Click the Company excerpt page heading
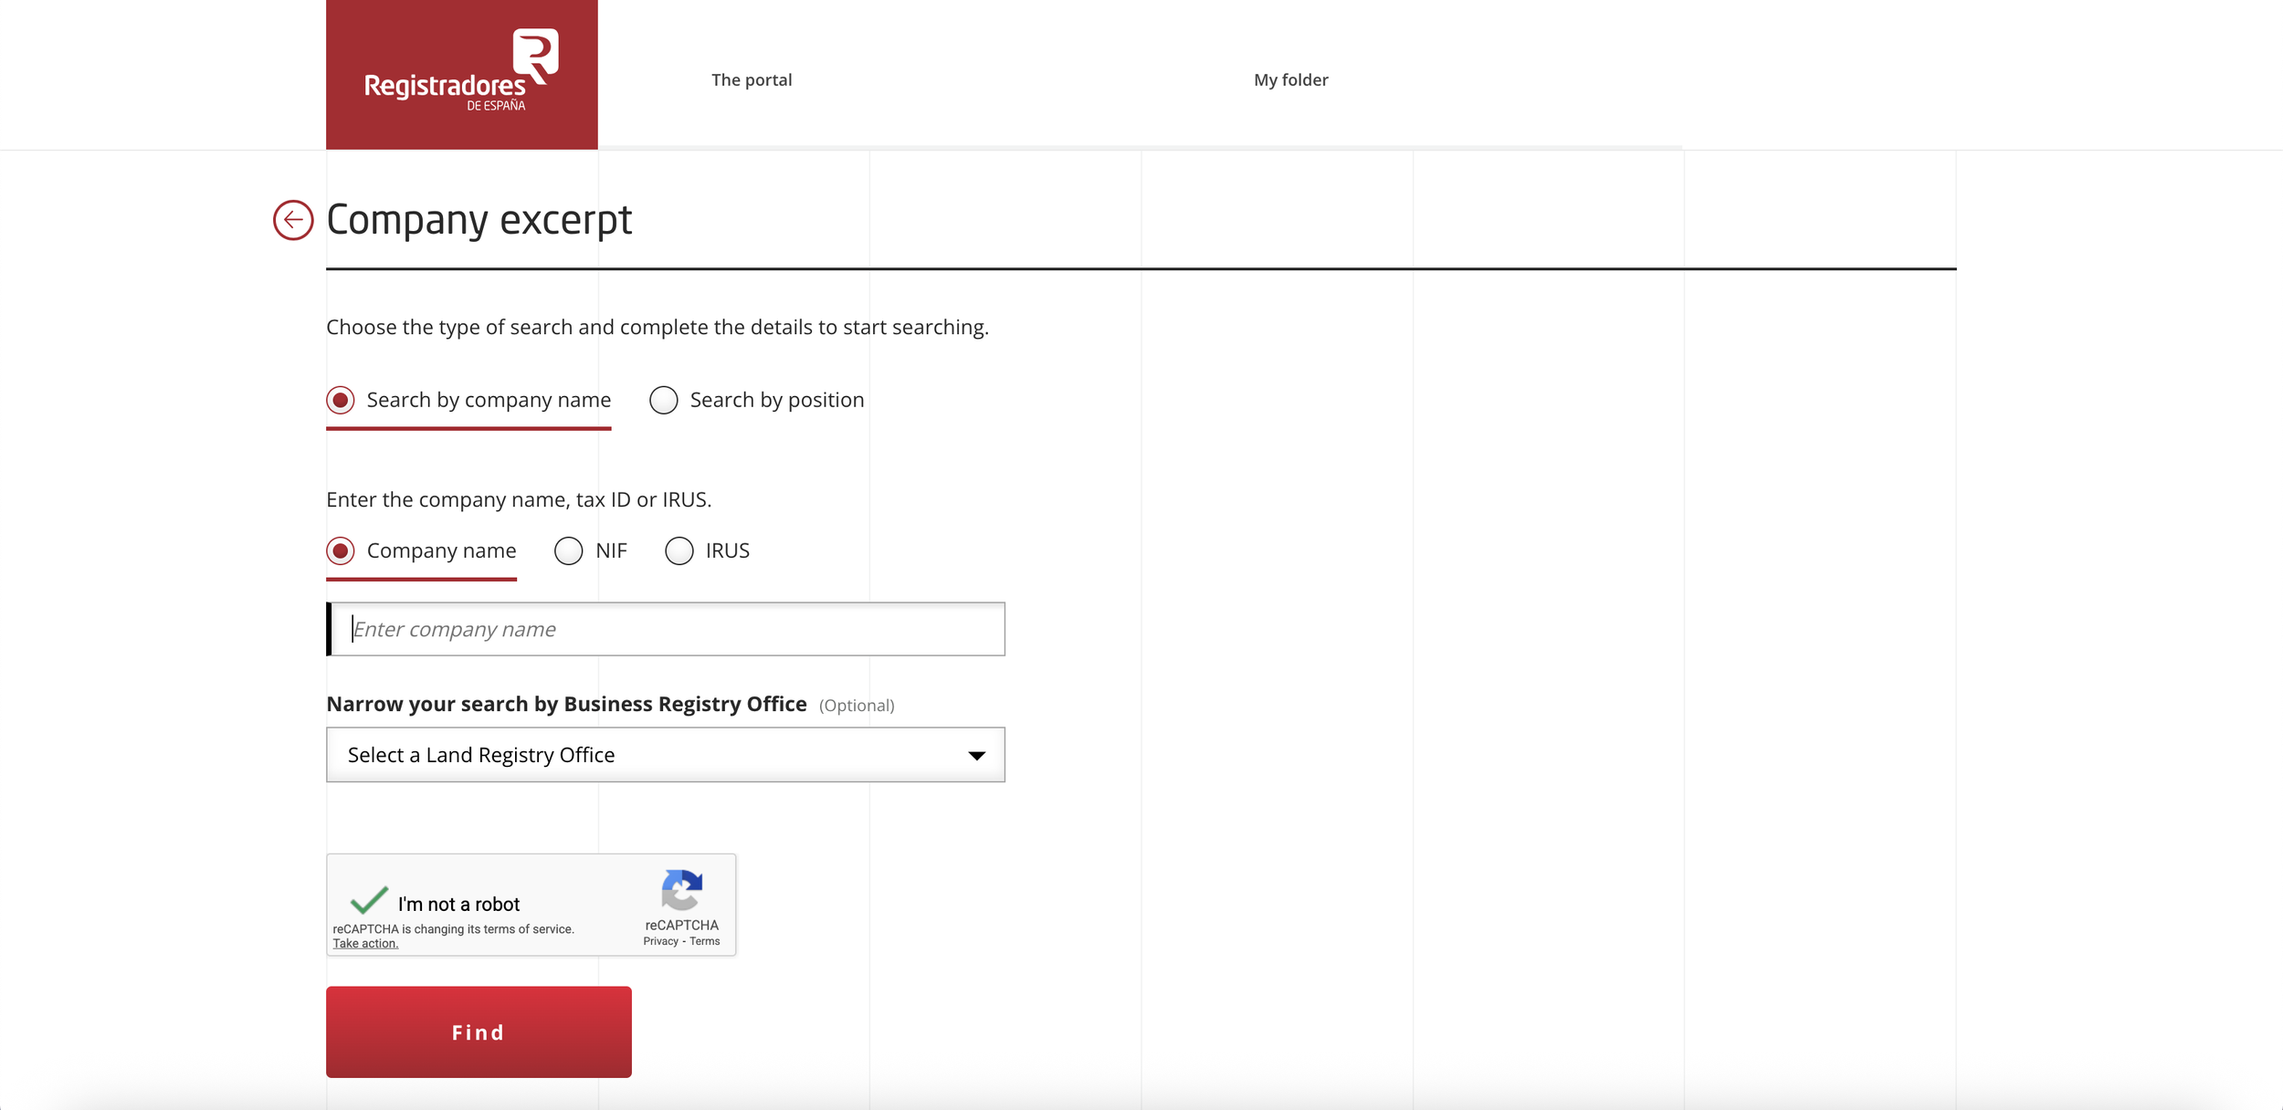This screenshot has width=2283, height=1110. 479,219
